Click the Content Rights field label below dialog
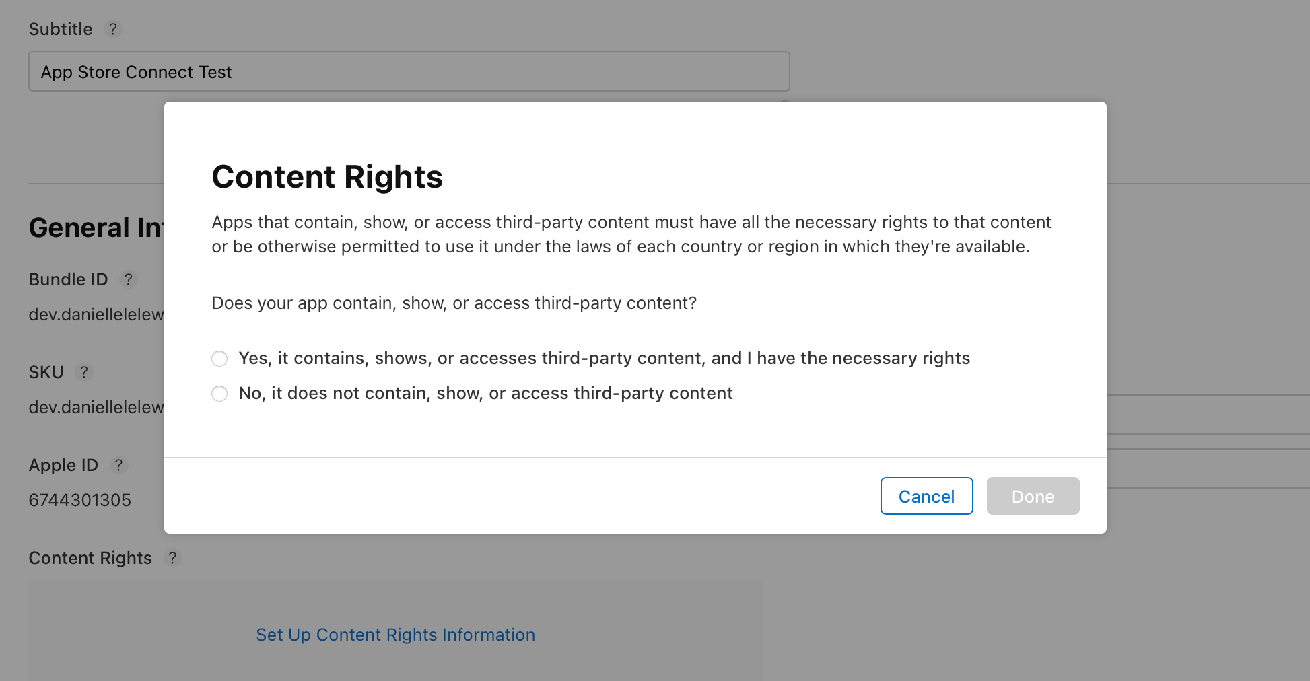1310x681 pixels. coord(90,558)
